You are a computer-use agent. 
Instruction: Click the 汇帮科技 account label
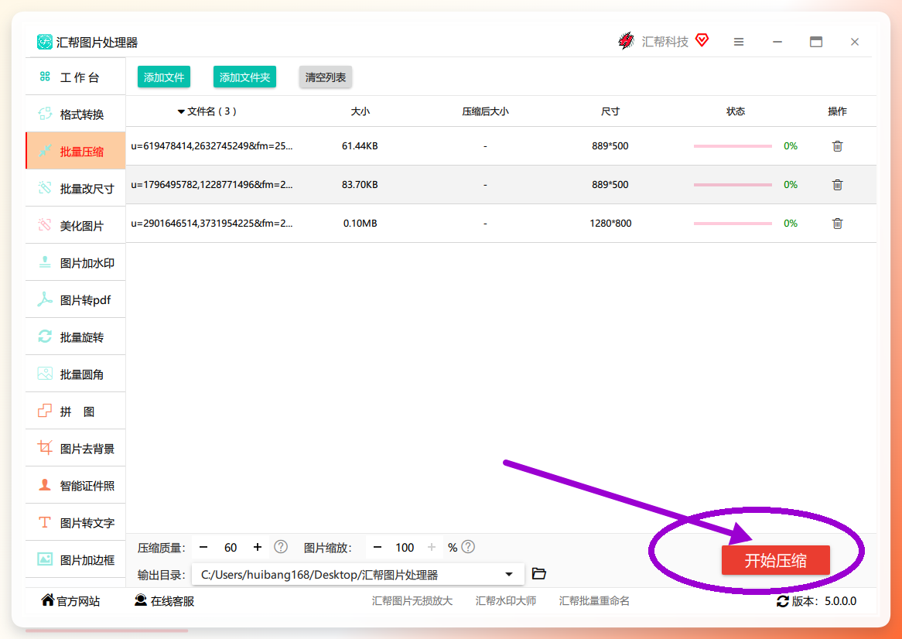pyautogui.click(x=665, y=42)
